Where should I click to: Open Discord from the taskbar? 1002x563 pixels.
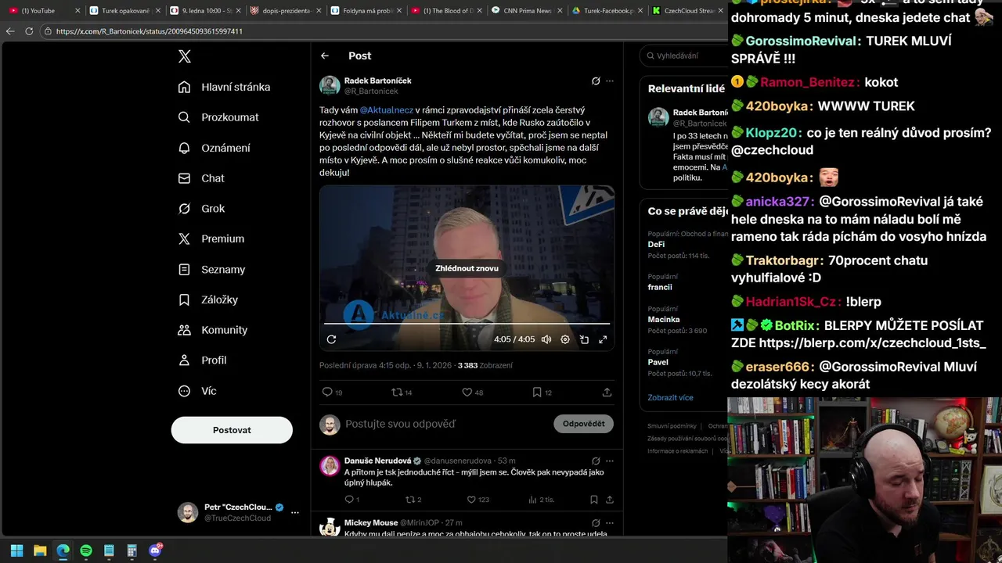[x=155, y=550]
